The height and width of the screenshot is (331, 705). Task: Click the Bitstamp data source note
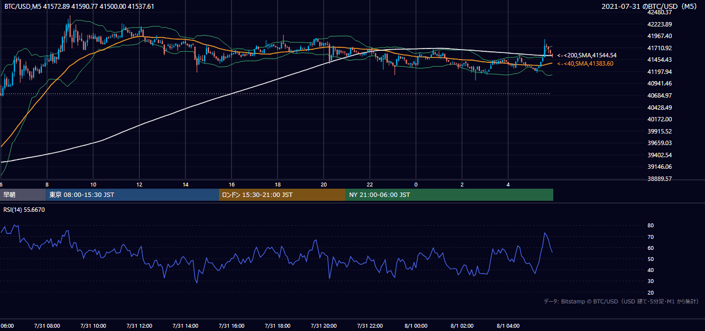tap(621, 301)
